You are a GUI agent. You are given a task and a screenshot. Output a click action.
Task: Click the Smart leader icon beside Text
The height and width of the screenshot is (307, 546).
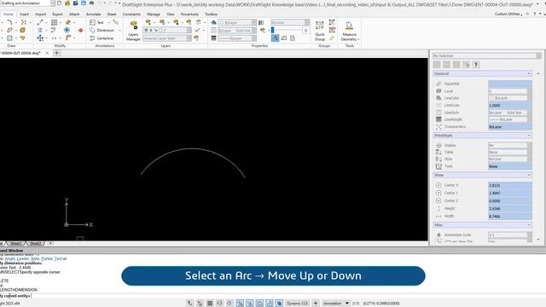pyautogui.click(x=116, y=22)
